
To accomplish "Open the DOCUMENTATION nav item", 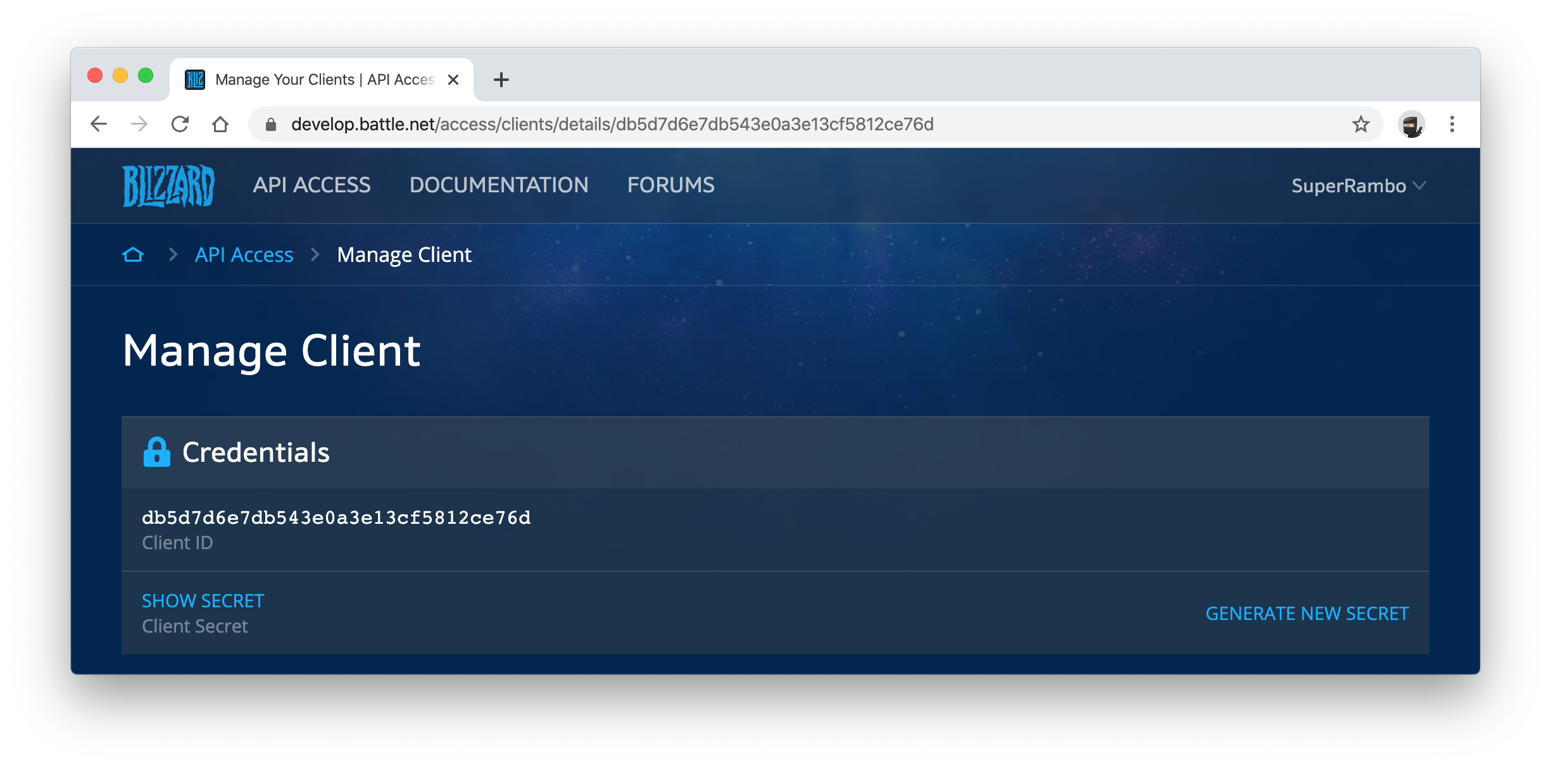I will [x=499, y=185].
